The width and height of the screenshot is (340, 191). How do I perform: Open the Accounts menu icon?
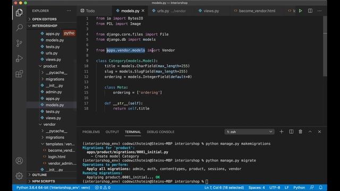pos(19,161)
